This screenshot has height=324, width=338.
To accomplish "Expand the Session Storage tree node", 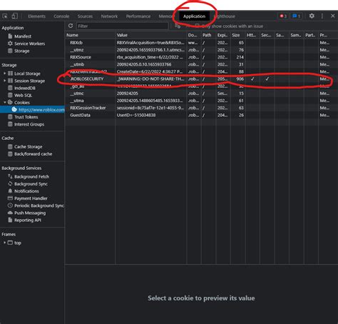I will (4, 81).
